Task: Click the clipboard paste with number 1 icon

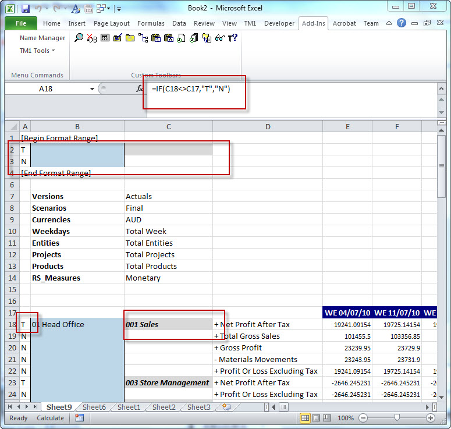Action: (155, 38)
